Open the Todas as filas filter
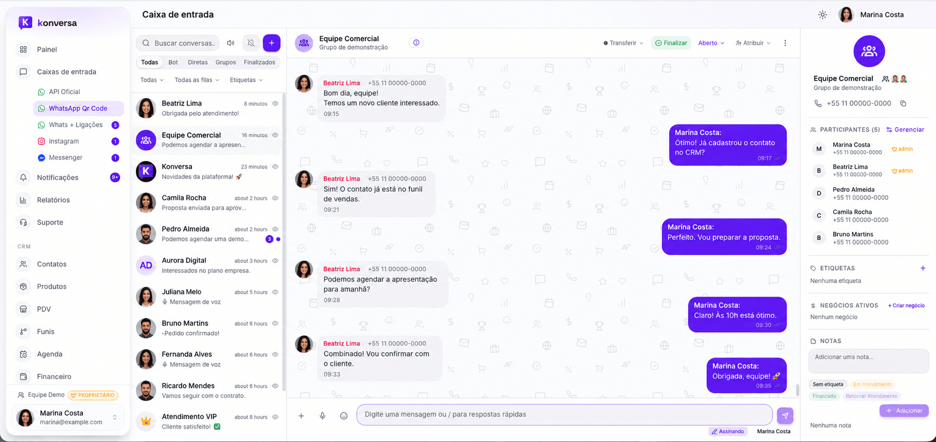Viewport: 936px width, 442px height. [197, 80]
